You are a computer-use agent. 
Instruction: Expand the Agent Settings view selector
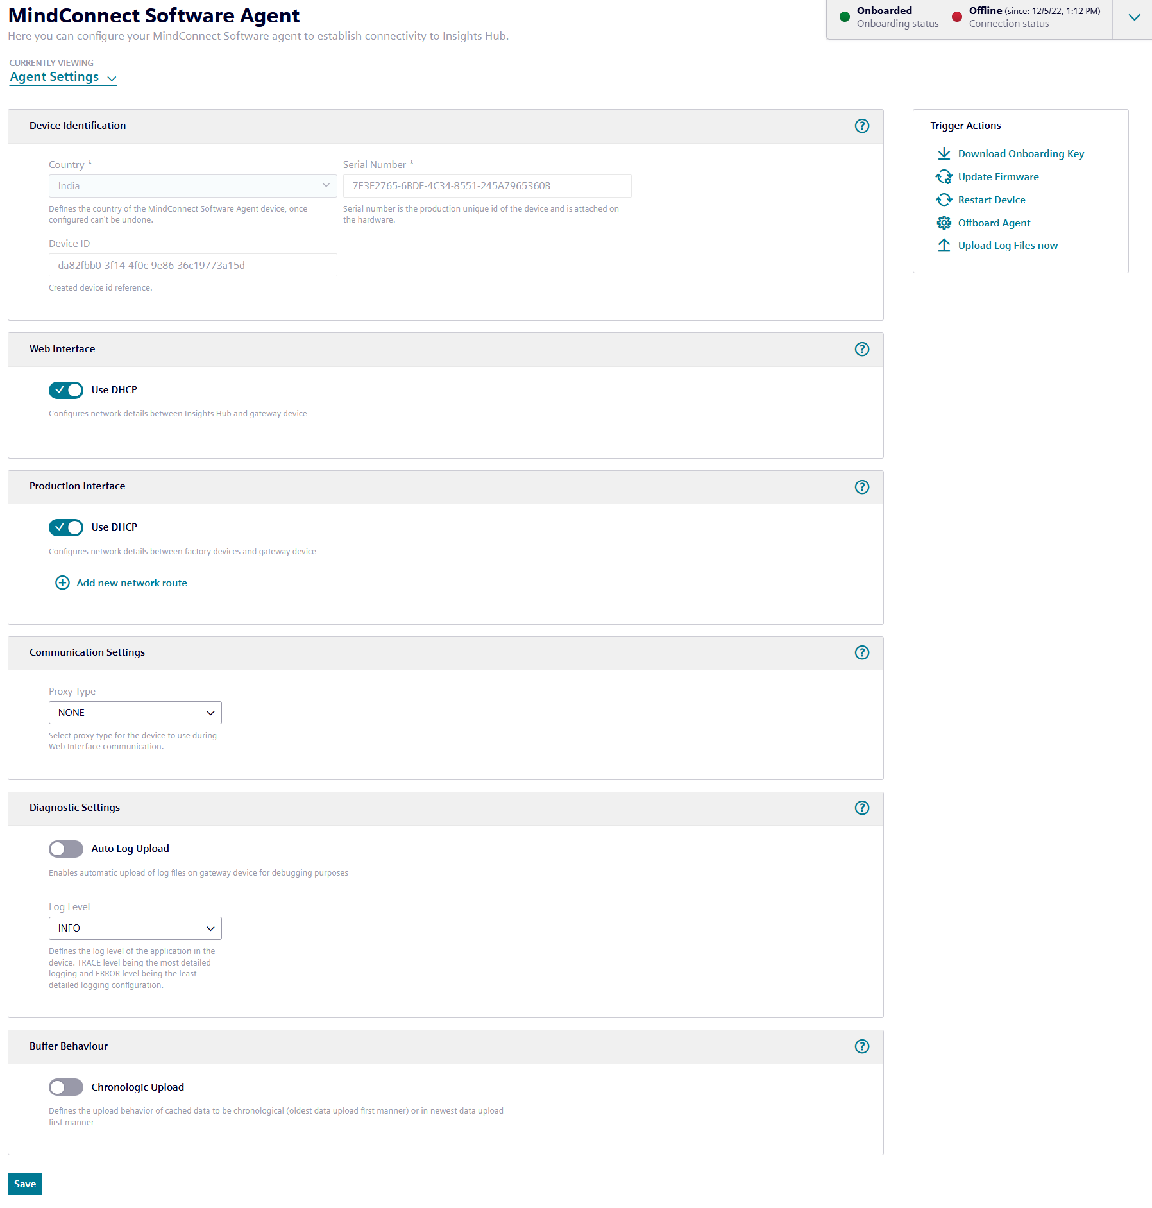click(x=63, y=77)
